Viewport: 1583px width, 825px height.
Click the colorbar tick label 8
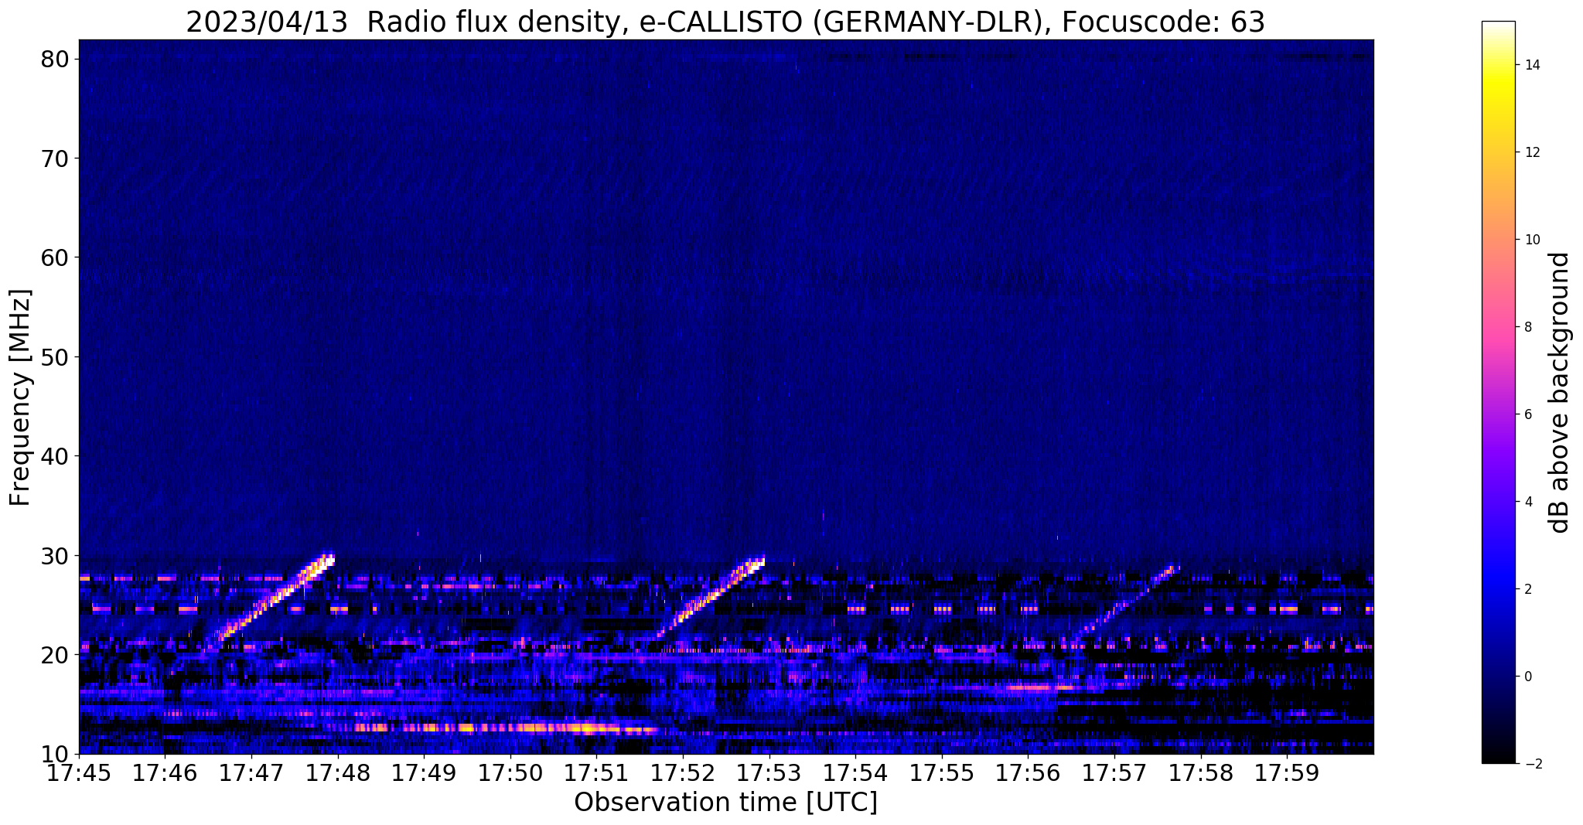tap(1527, 327)
